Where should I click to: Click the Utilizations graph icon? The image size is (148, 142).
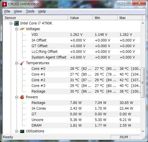(x=22, y=131)
